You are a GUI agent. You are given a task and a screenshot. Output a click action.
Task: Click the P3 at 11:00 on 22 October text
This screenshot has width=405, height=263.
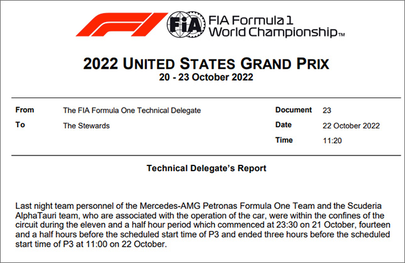pos(114,244)
